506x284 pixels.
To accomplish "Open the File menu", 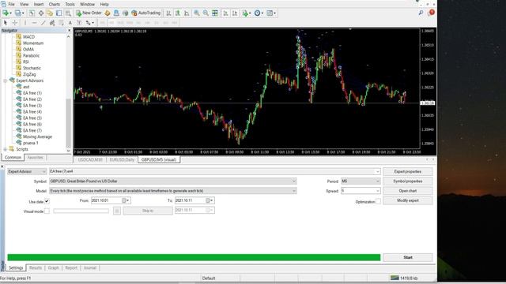I will pyautogui.click(x=11, y=4).
